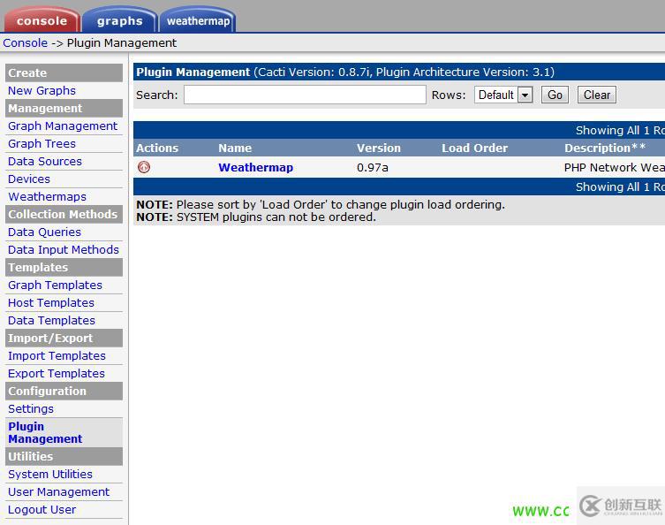Follow the Console breadcrumb link
Viewport: 665px width, 525px height.
[26, 42]
